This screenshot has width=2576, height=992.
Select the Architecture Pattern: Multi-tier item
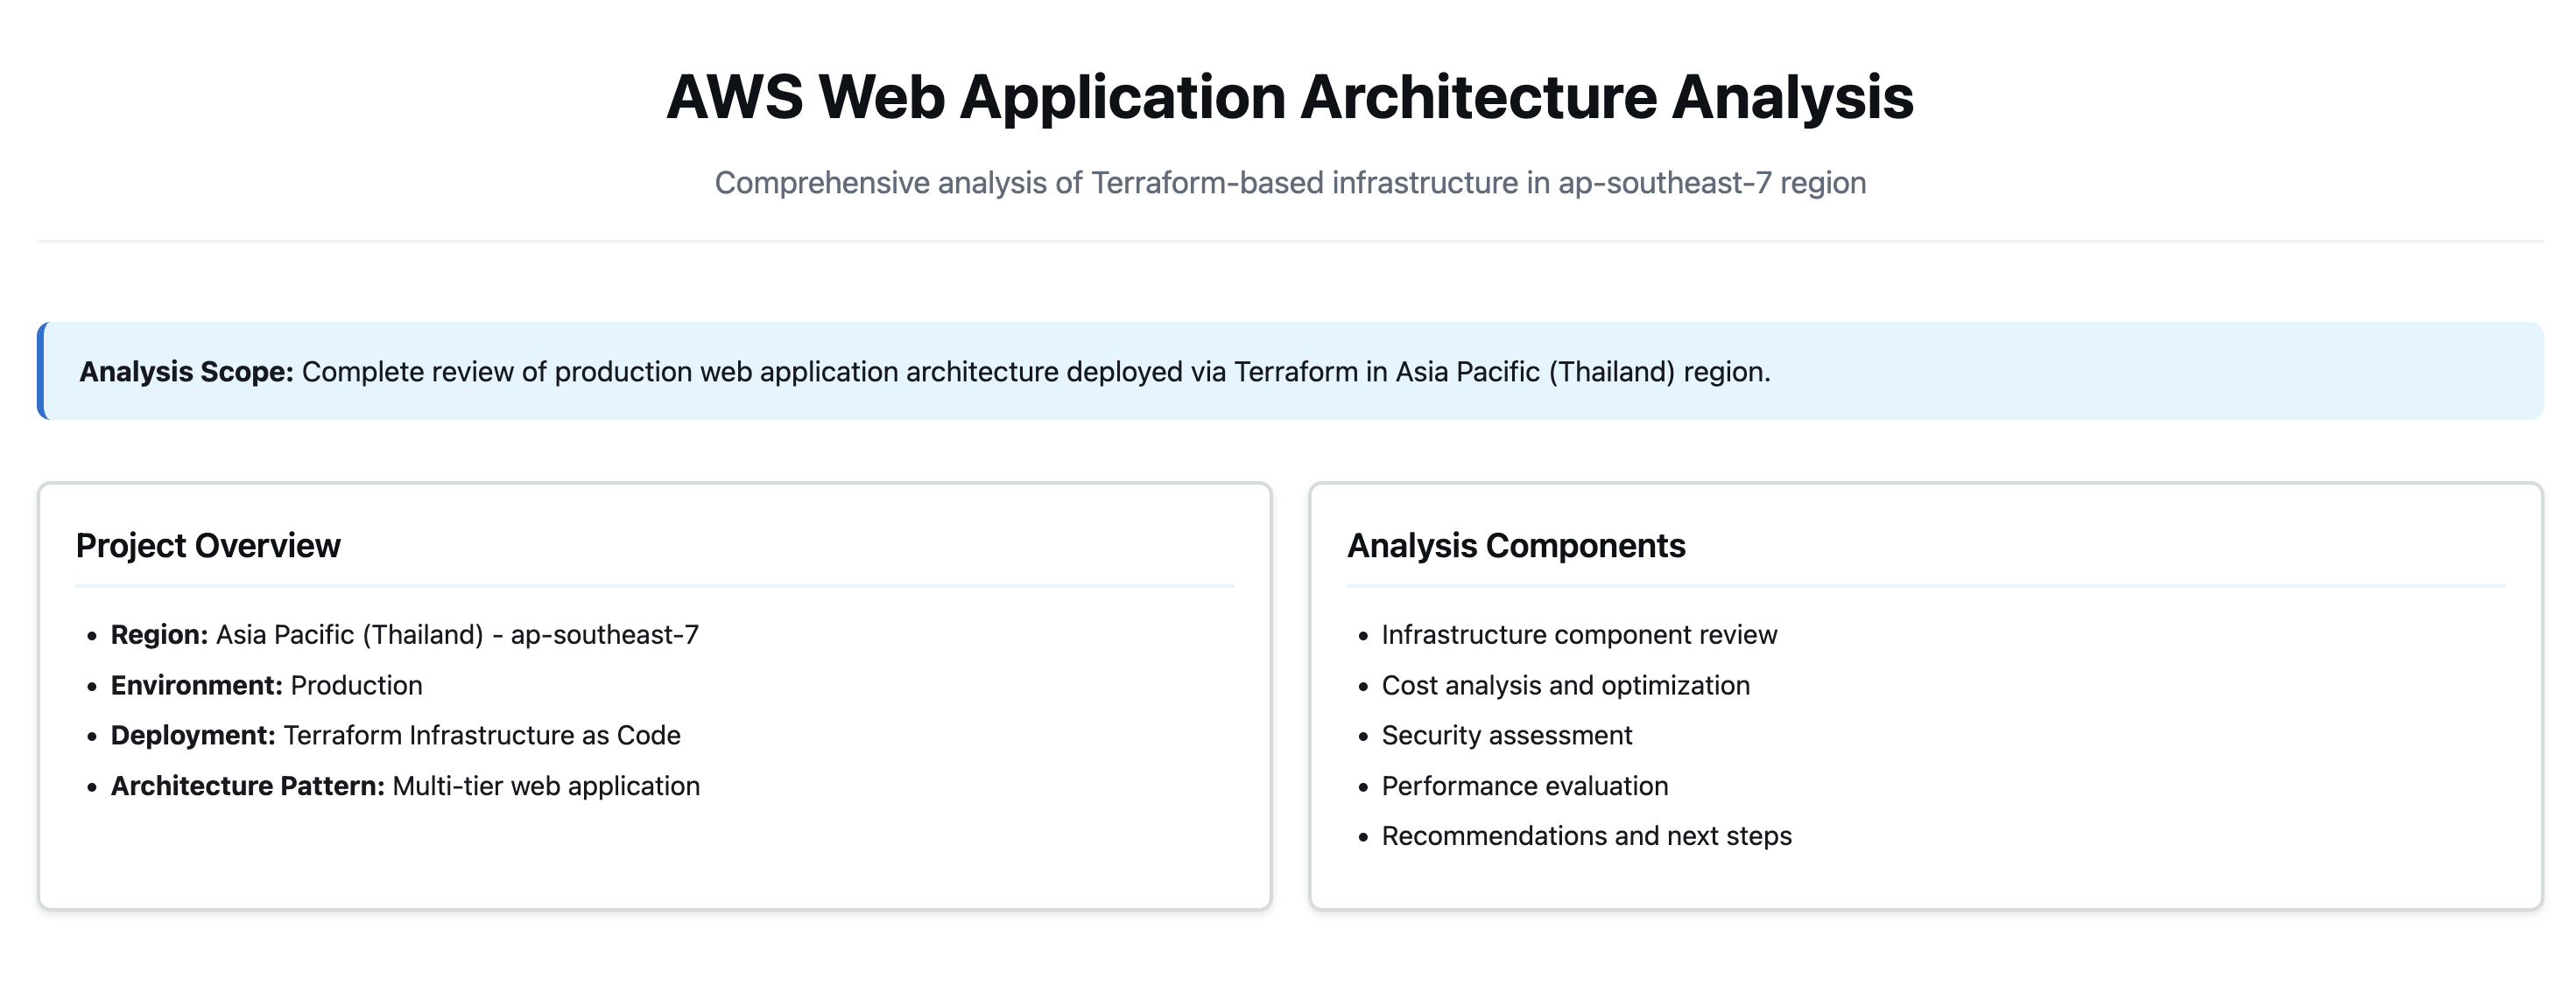point(405,786)
